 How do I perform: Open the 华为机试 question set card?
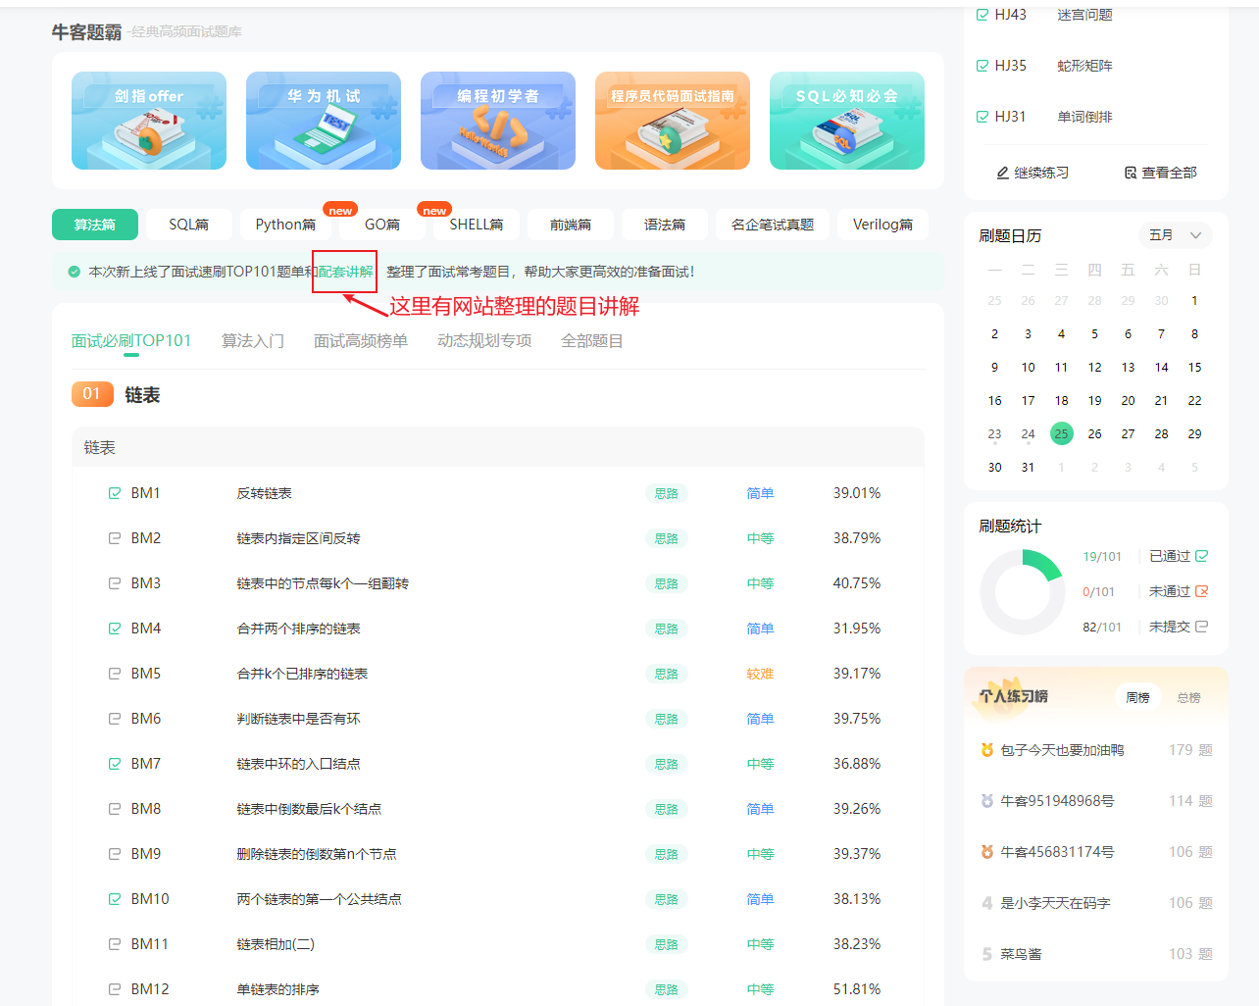324,121
